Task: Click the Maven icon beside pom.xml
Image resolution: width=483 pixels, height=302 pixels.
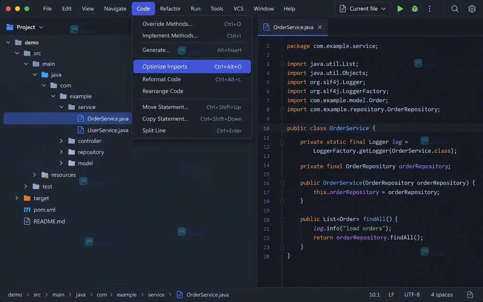Action: click(x=27, y=210)
